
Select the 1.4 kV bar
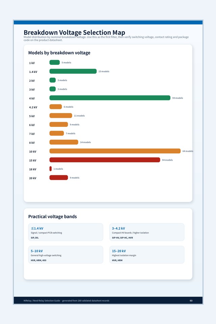pos(73,71)
